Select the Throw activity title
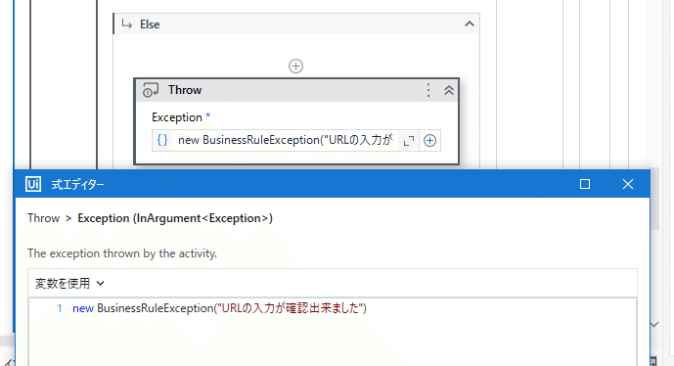The width and height of the screenshot is (674, 366). (185, 90)
